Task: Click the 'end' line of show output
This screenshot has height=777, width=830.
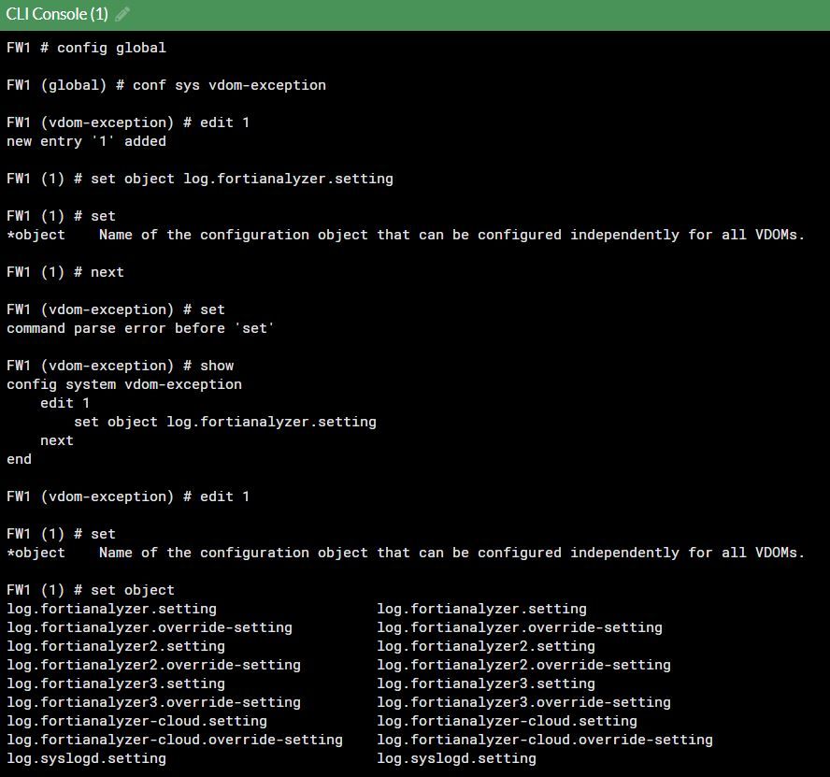Action: click(x=19, y=459)
